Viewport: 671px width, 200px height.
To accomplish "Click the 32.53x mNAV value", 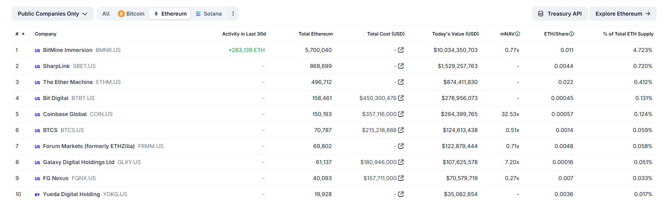I will (x=510, y=114).
